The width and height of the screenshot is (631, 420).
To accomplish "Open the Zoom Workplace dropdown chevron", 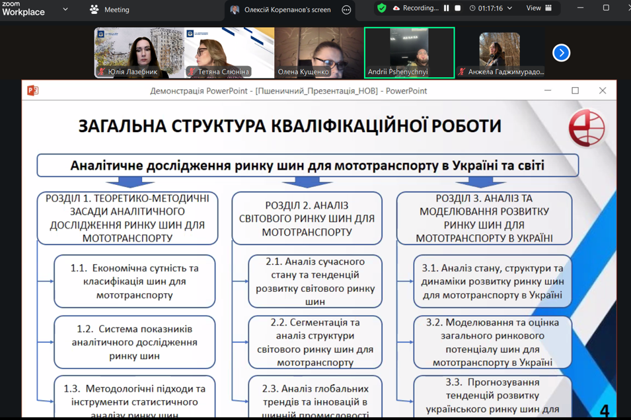I will [65, 10].
